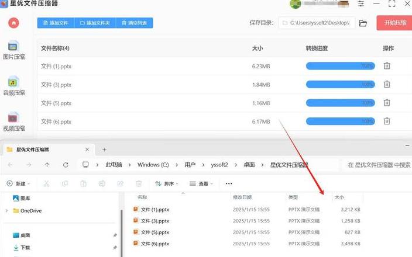
Task: Expand chevron after 此电脑 in breadcrumb
Action: pos(129,165)
